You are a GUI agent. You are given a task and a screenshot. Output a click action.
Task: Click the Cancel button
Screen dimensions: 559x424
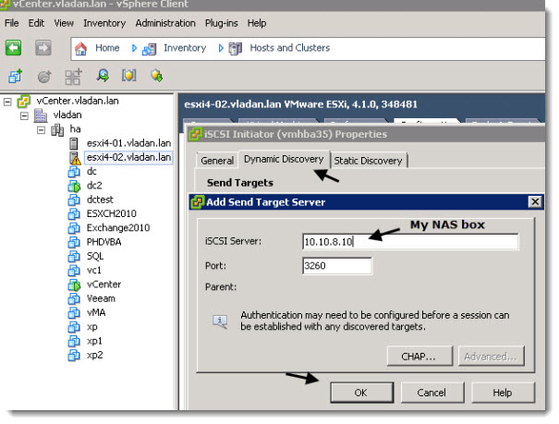pyautogui.click(x=432, y=393)
